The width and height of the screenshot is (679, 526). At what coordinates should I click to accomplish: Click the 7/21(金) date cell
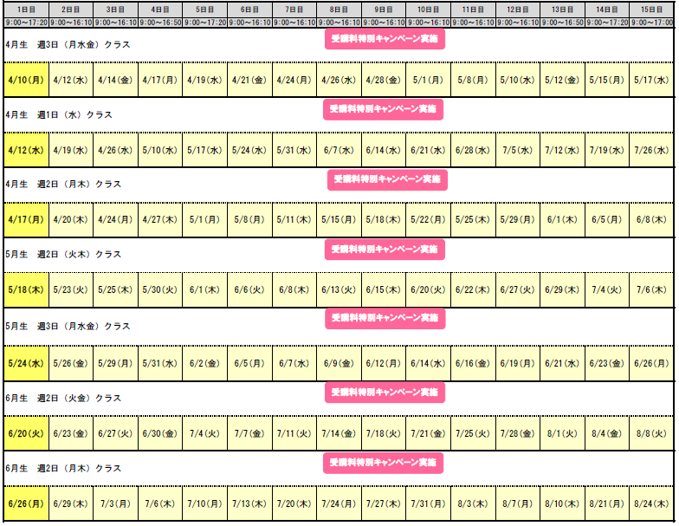click(428, 433)
